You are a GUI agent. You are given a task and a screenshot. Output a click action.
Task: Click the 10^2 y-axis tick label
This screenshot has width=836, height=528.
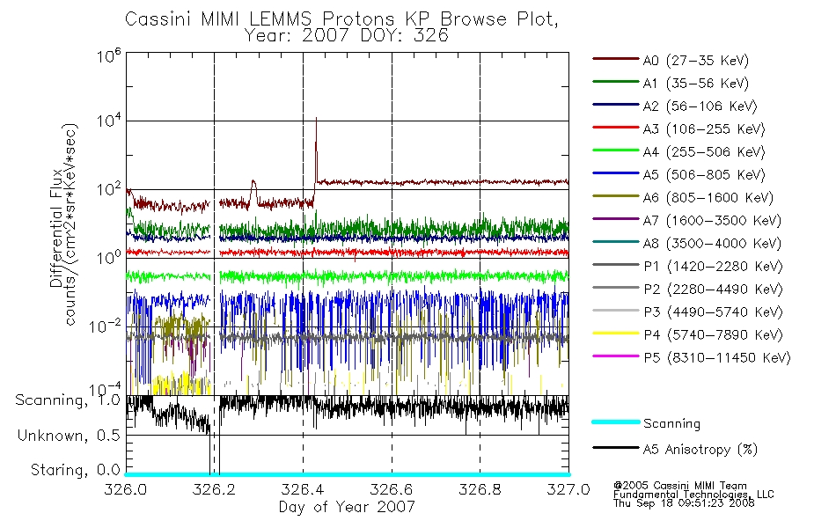pos(109,189)
